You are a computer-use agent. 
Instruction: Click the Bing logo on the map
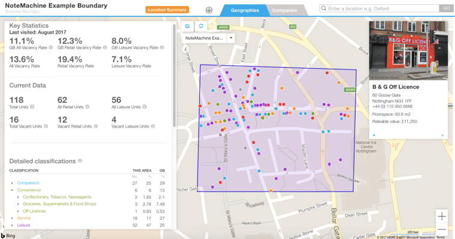click(8, 235)
